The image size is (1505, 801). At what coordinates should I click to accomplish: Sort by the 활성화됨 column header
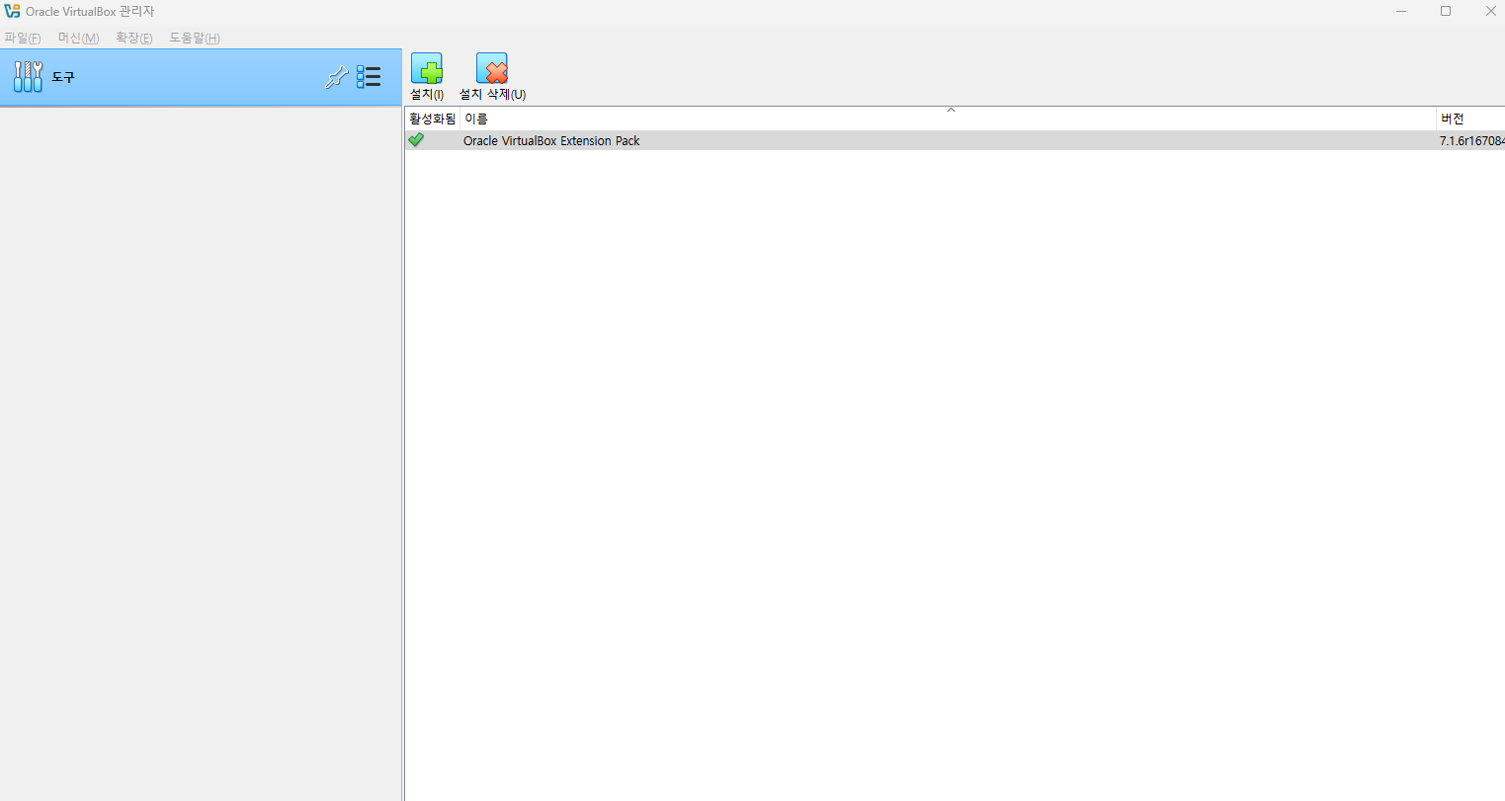tap(433, 119)
